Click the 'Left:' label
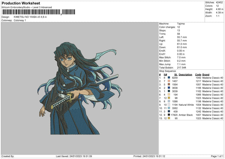Viewport: 225px width, 159px height. click(161, 37)
